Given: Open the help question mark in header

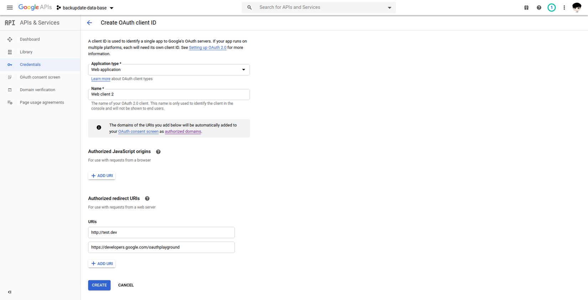Looking at the screenshot, I should (539, 7).
